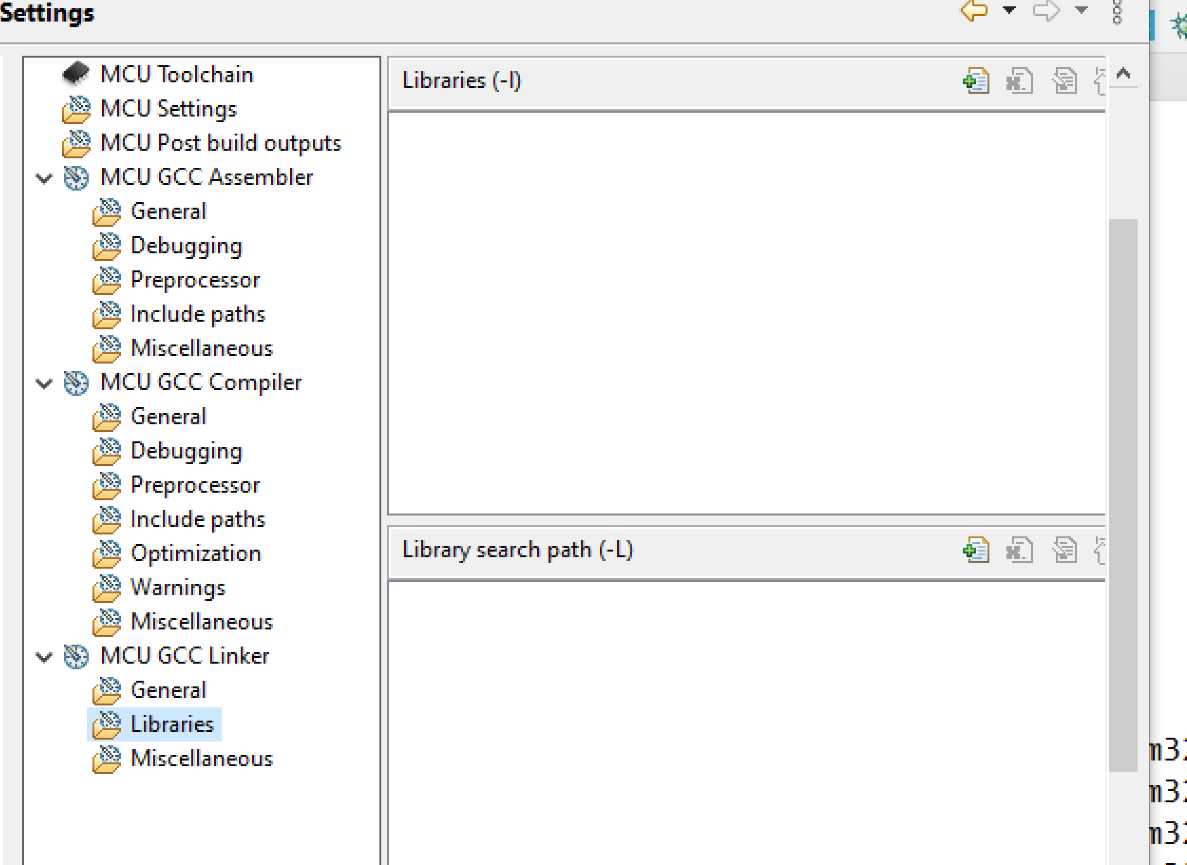Collapse the MCU GCC Linker branch
This screenshot has height=865, width=1187.
43,657
